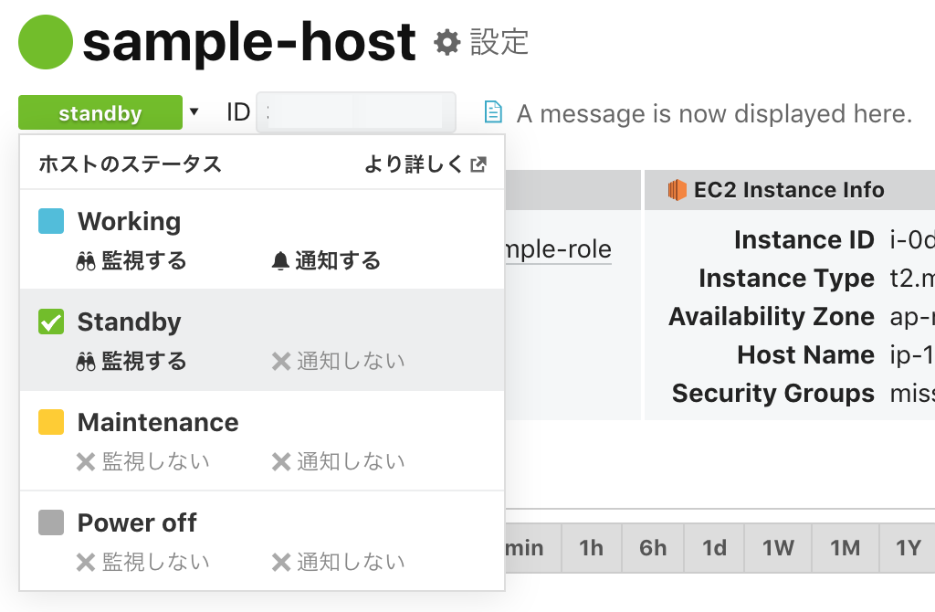Image resolution: width=935 pixels, height=612 pixels.
Task: Switch graph range to 1h tab
Action: (x=591, y=548)
